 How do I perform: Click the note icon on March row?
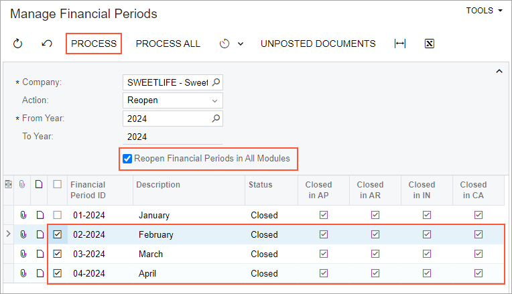point(40,254)
